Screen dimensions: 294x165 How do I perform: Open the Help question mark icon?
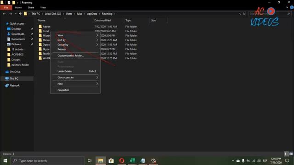coord(292,7)
